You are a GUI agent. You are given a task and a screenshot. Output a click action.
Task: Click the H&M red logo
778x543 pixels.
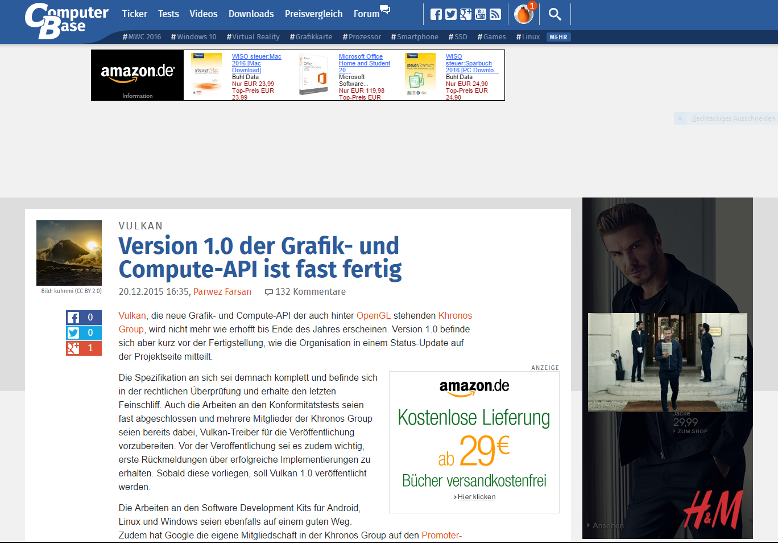point(713,510)
